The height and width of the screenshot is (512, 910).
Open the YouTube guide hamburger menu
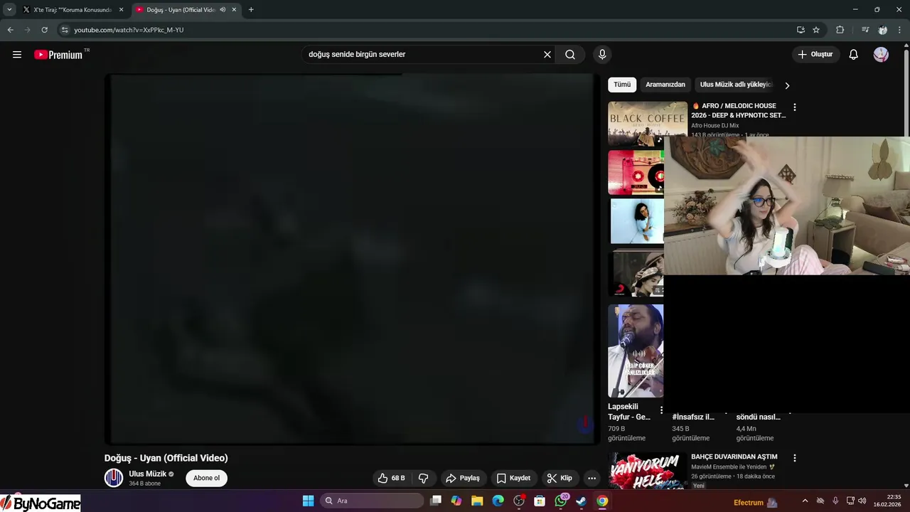17,55
